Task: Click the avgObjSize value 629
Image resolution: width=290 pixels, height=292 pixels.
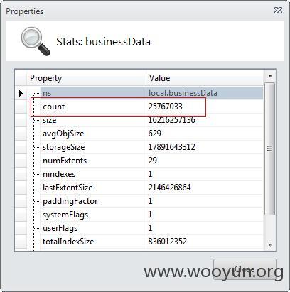Action: click(x=154, y=134)
